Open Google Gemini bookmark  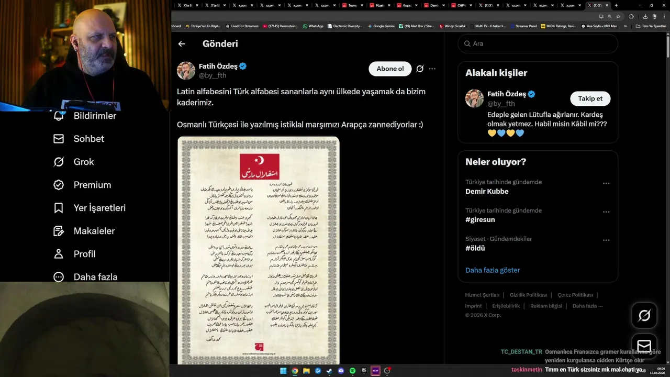381,26
